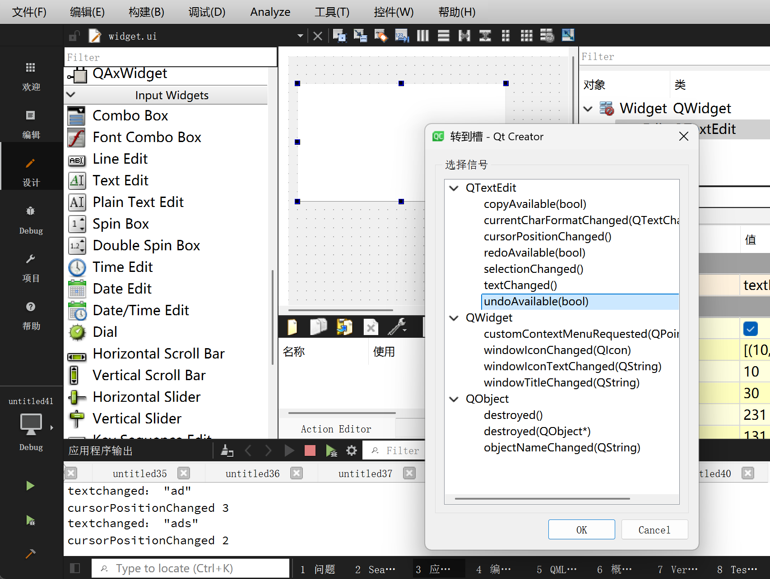Open the Analyze menu
The height and width of the screenshot is (579, 770).
(270, 12)
